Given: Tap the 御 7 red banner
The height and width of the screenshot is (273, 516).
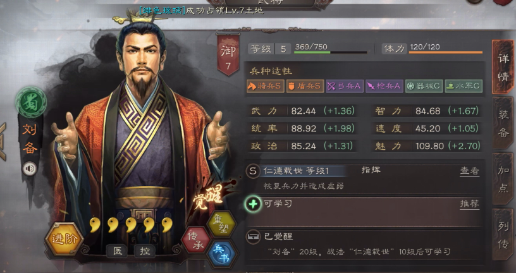Looking at the screenshot, I should (228, 54).
